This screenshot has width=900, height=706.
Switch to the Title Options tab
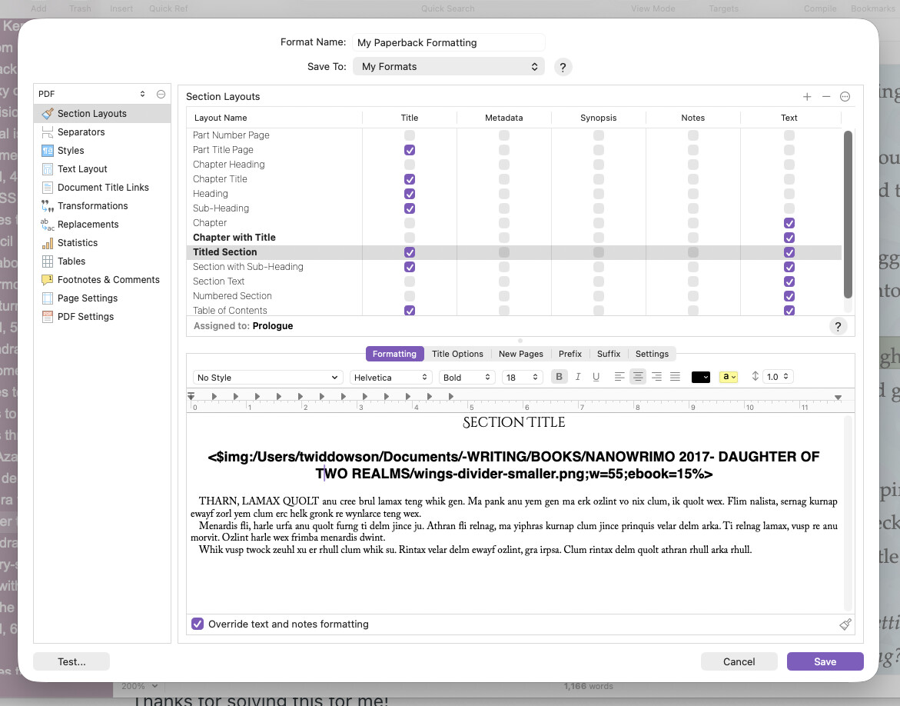point(457,354)
